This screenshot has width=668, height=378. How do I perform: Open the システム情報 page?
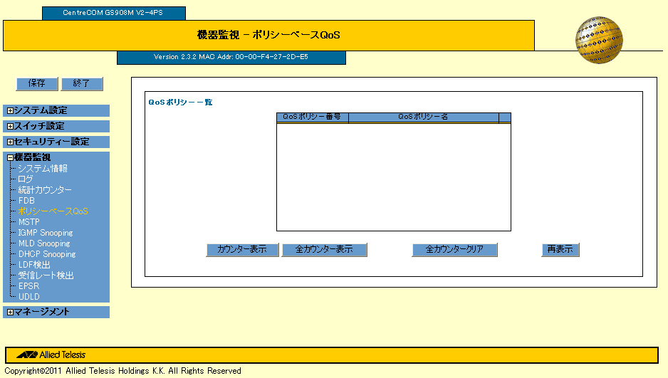point(43,169)
